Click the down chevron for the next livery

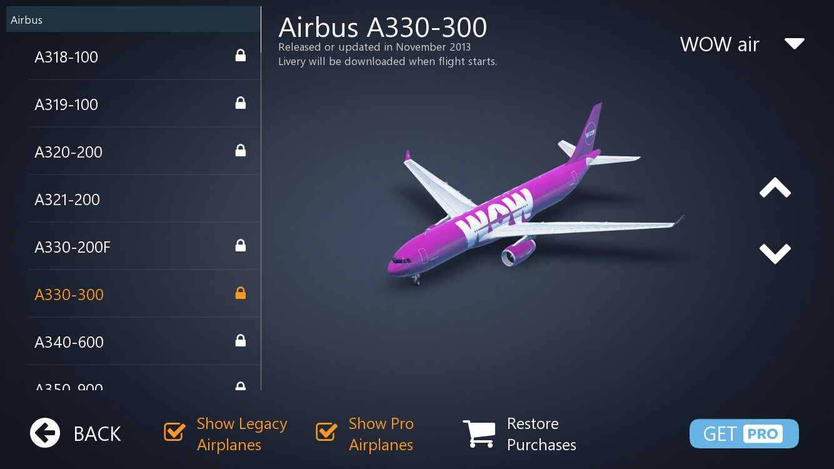(775, 253)
